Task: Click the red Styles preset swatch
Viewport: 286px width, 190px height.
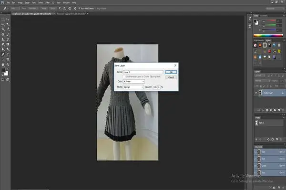Action: pyautogui.click(x=269, y=51)
